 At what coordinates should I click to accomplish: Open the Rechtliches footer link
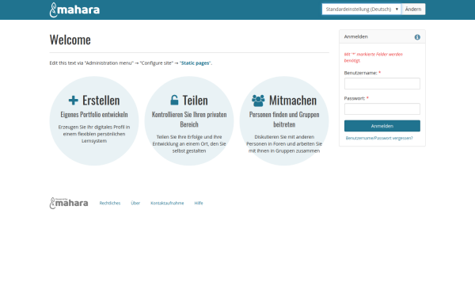tap(110, 203)
